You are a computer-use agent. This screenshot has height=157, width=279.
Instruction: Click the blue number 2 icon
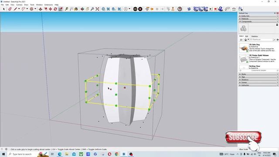(221, 9)
